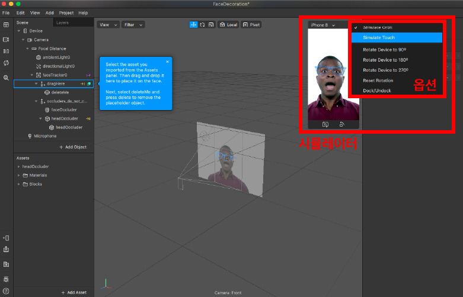Click the XYZ axis gizmo in viewport
463x297 pixels.
pos(106,284)
